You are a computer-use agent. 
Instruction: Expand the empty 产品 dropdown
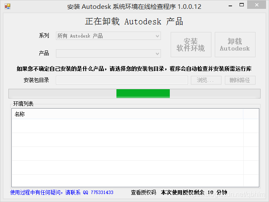(x=108, y=53)
